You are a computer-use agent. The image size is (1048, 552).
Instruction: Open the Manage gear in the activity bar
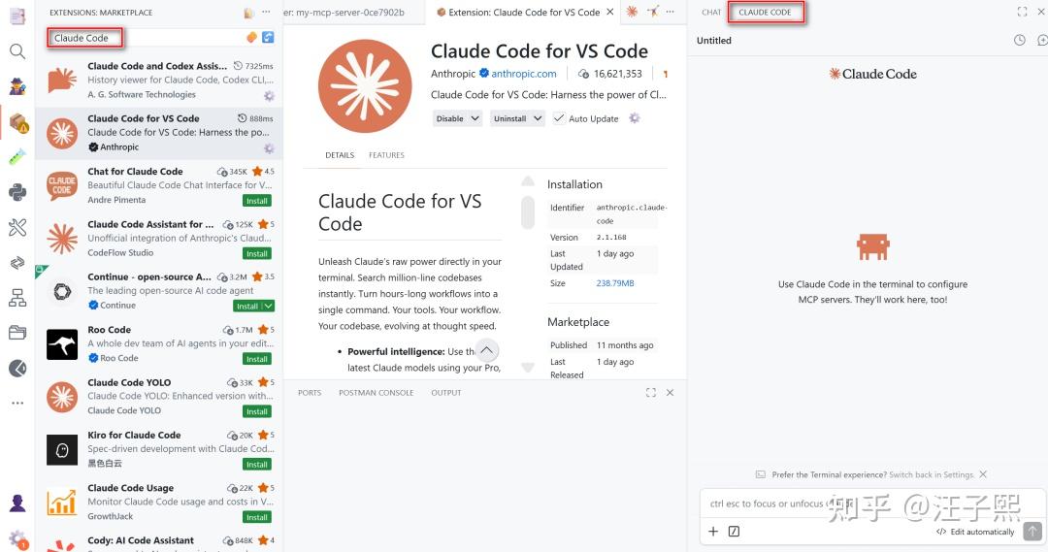pyautogui.click(x=17, y=539)
